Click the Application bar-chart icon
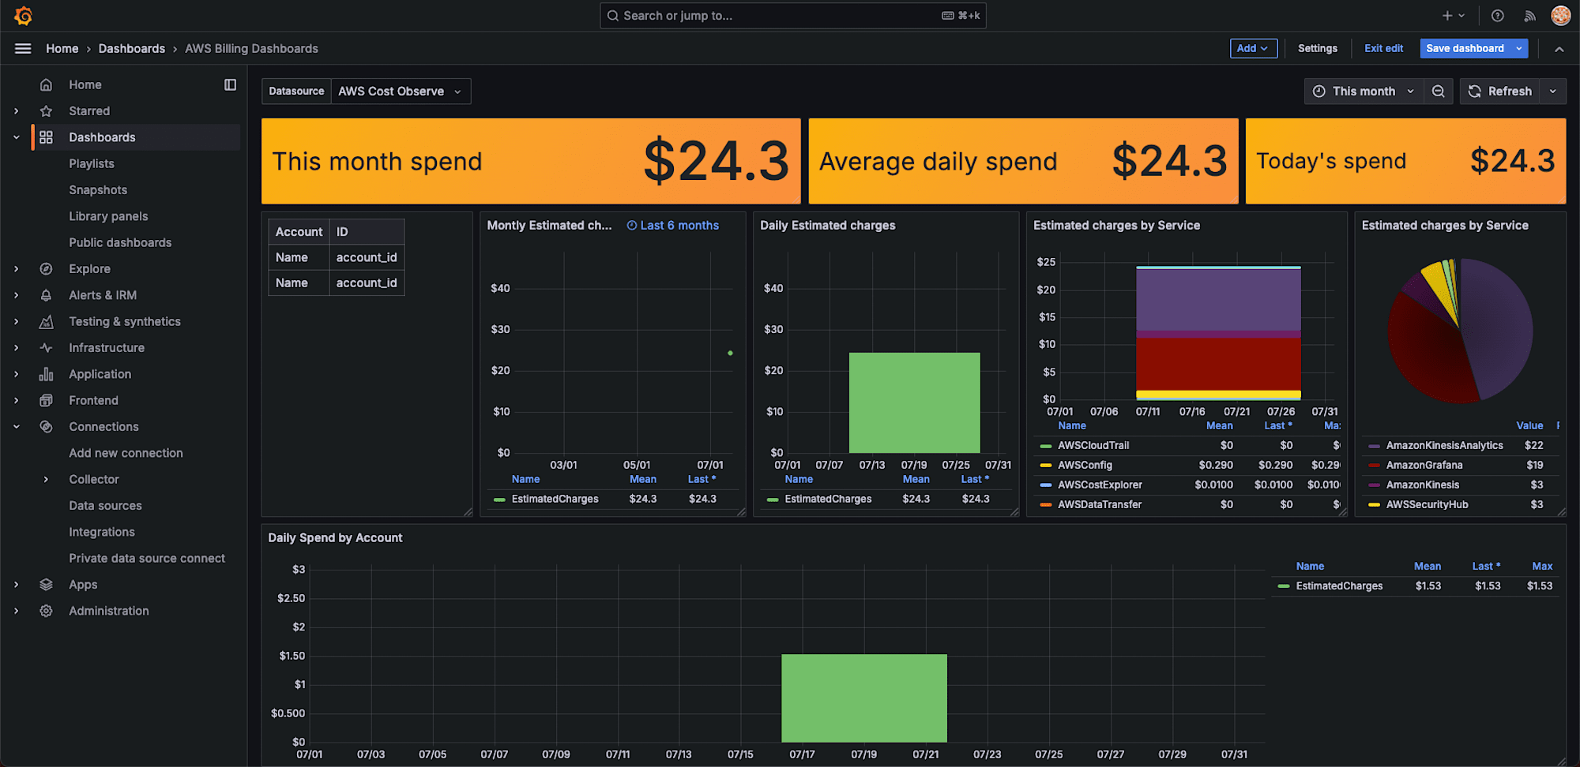1580x767 pixels. [46, 374]
